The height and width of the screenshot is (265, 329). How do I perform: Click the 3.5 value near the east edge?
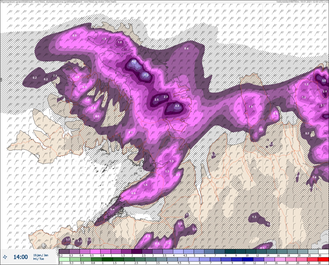click(324, 81)
